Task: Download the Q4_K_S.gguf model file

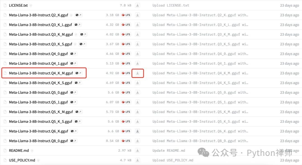Action: click(138, 83)
